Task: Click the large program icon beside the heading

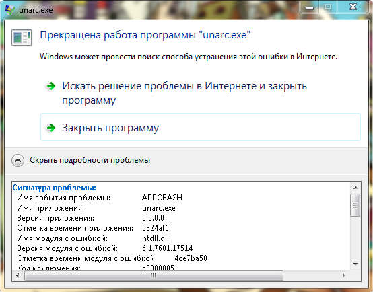Action: tap(22, 37)
